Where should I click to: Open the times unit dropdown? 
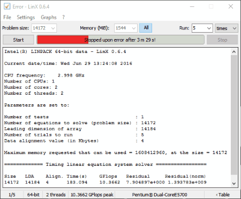tap(227, 28)
